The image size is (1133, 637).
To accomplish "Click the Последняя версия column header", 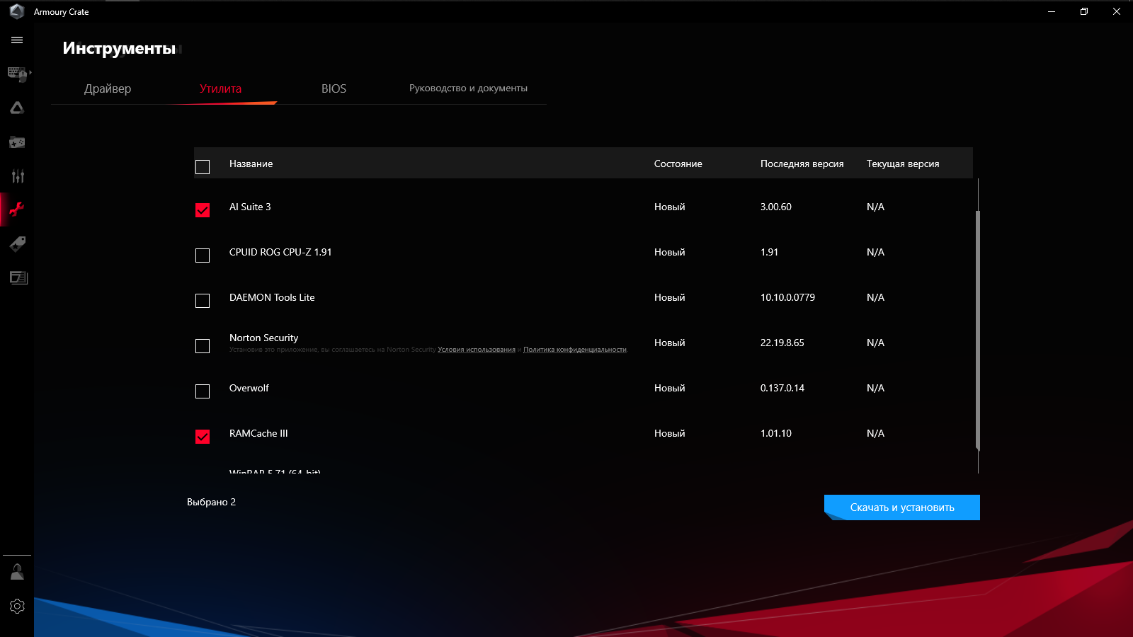I will [x=802, y=163].
